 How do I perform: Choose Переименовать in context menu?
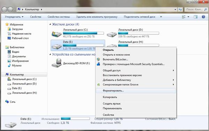(x=136, y=108)
